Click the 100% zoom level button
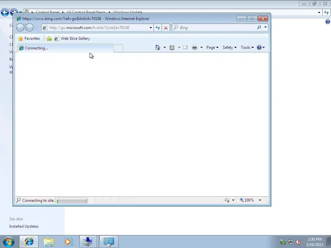This screenshot has height=248, width=331. [x=247, y=200]
